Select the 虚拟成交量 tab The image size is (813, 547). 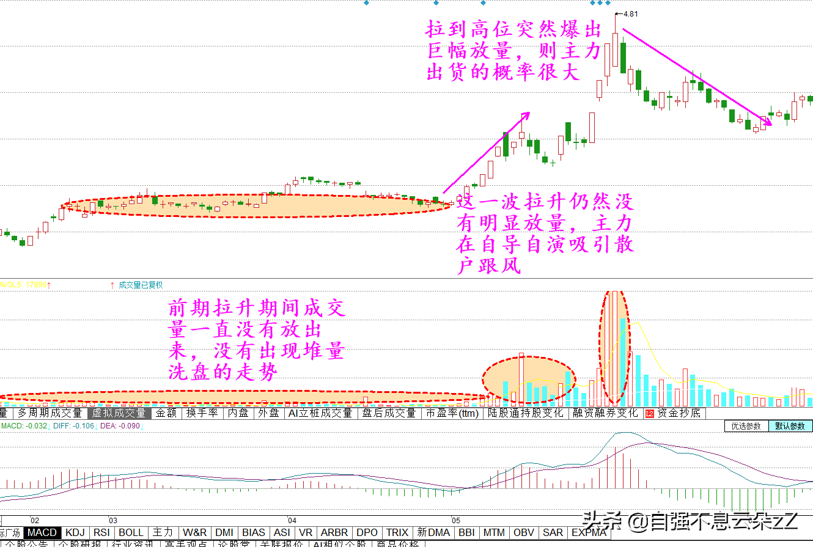tap(119, 413)
